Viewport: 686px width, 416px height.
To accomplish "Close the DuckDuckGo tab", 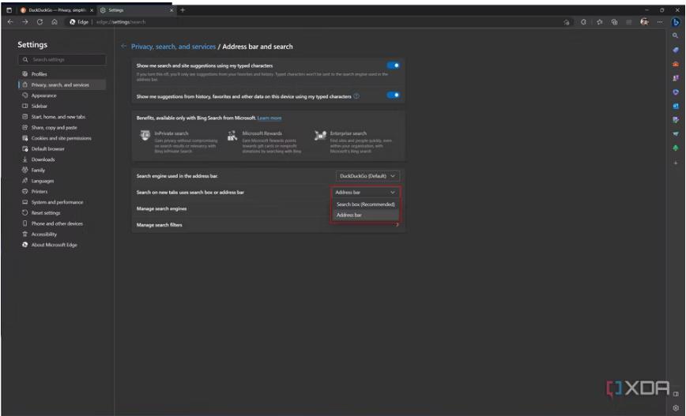I will (92, 10).
